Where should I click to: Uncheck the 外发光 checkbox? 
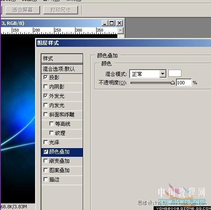(x=46, y=96)
